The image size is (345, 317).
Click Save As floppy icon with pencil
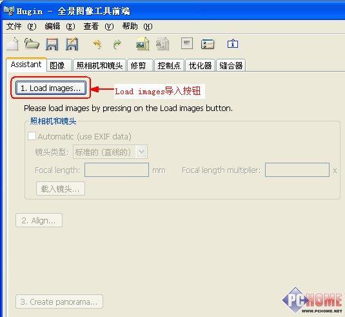[x=72, y=44]
